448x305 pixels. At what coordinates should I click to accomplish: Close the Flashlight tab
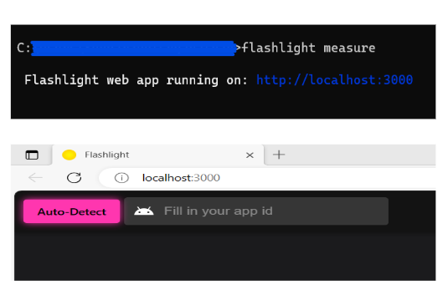pos(250,155)
